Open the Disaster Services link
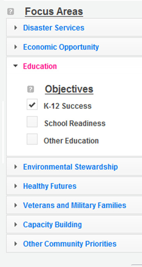Screen dimensions: 142x267 54,28
